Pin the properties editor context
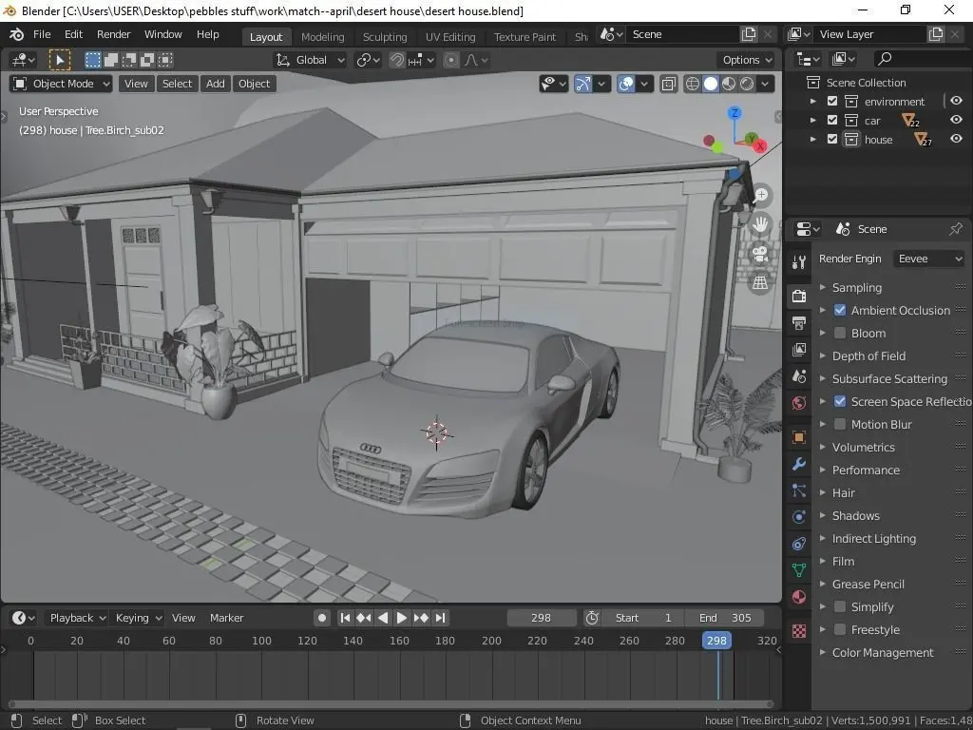 [956, 229]
